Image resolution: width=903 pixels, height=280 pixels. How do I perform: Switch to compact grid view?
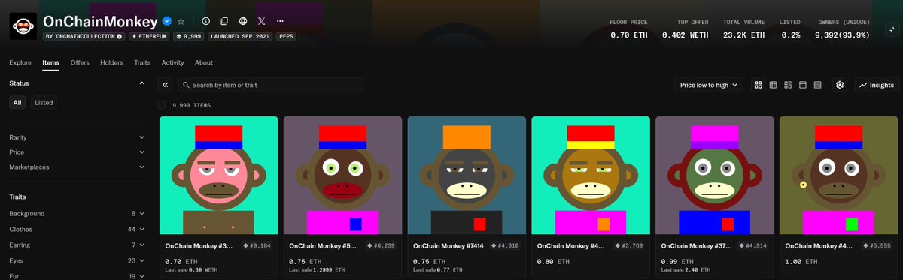click(x=773, y=85)
